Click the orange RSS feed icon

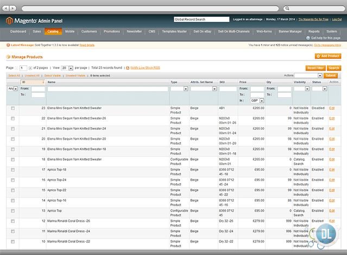128,68
